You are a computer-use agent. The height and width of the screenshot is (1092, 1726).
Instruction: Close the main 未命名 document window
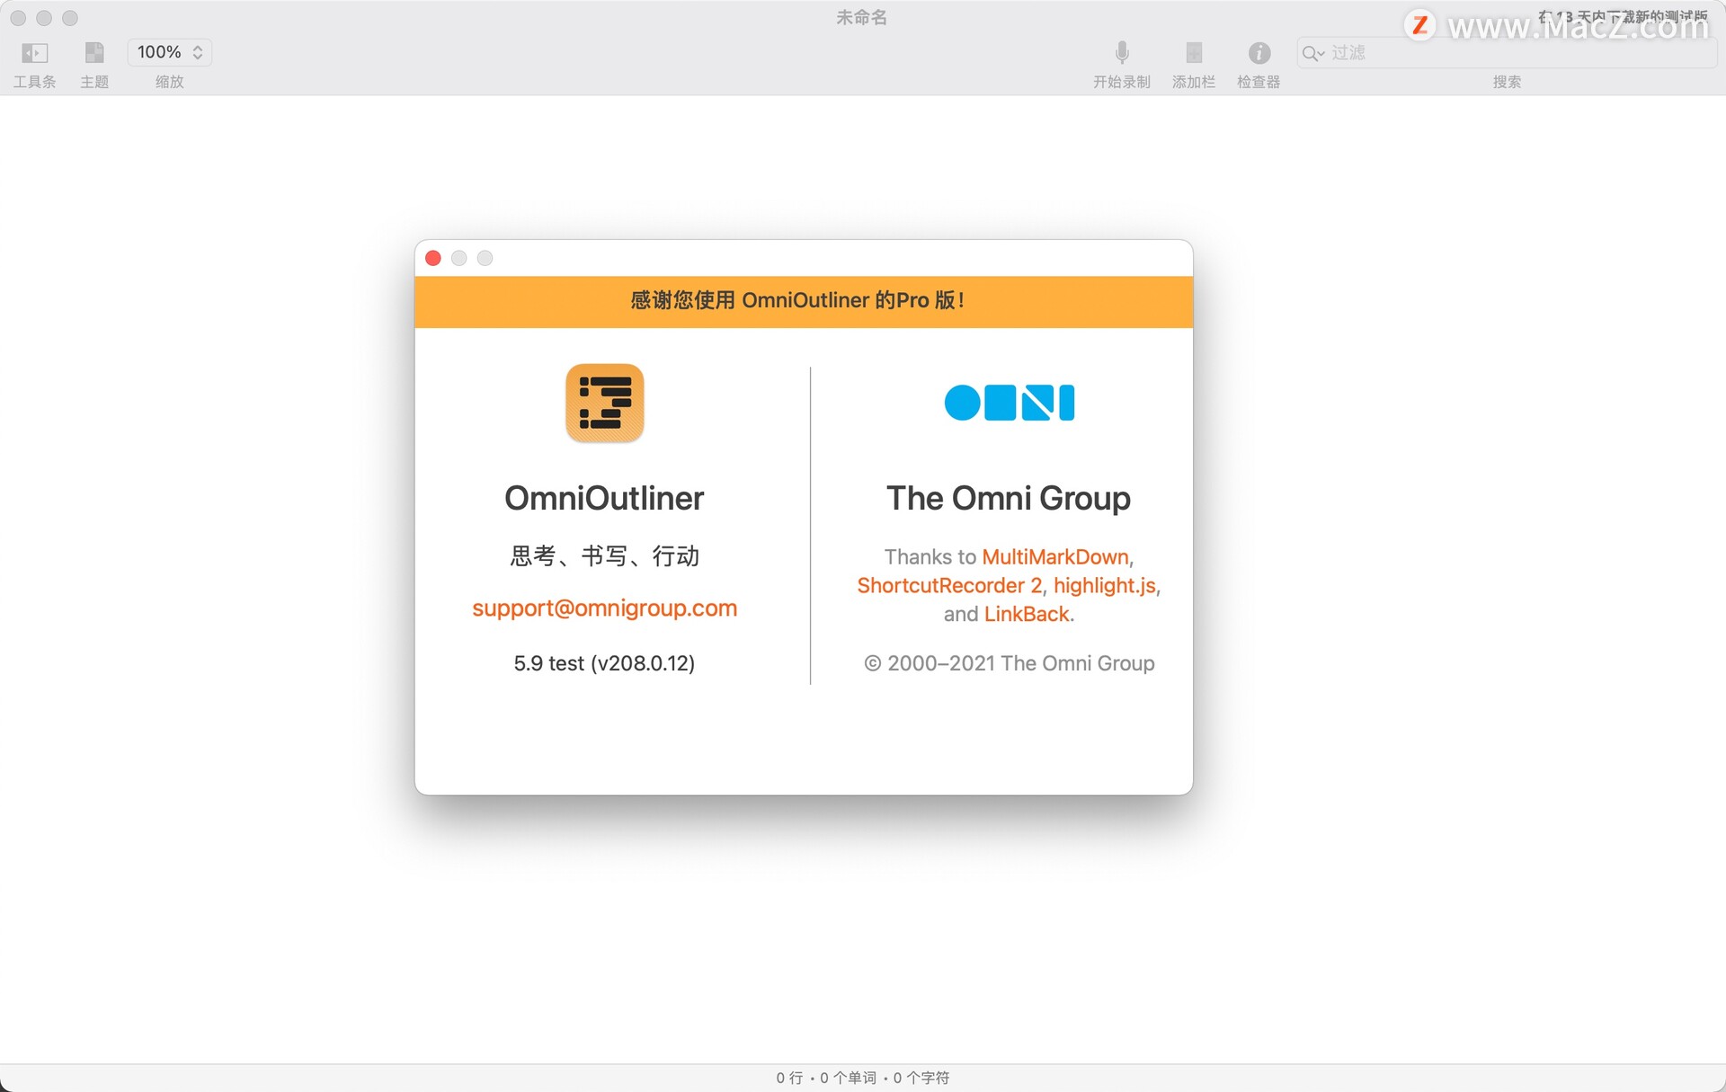coord(18,18)
